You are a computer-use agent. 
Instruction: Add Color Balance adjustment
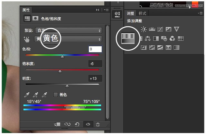click(x=148, y=38)
